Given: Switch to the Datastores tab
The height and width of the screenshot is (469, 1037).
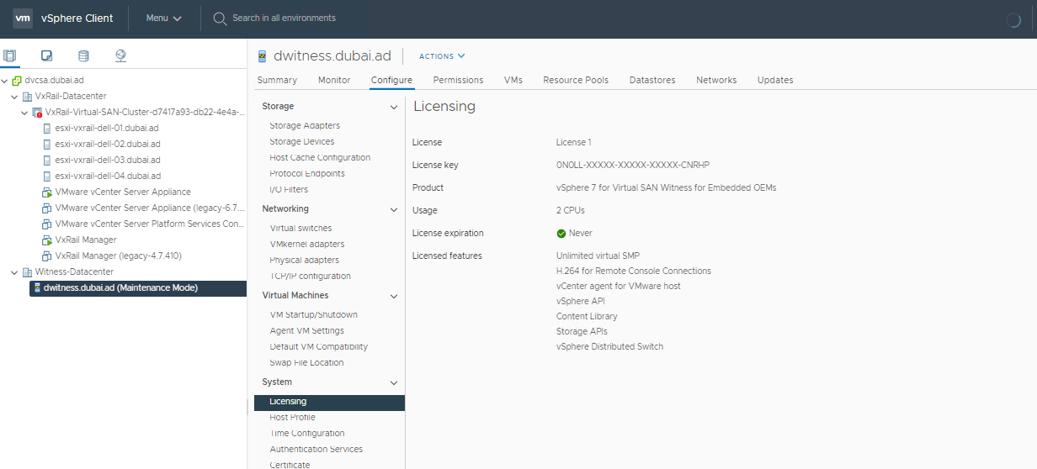Looking at the screenshot, I should tap(652, 80).
